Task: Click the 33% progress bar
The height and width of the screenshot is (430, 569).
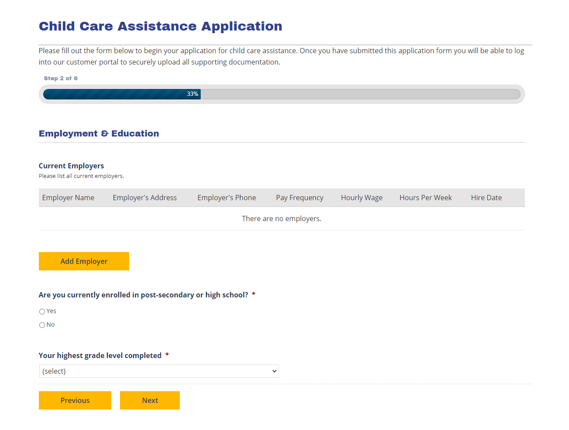Action: (192, 94)
